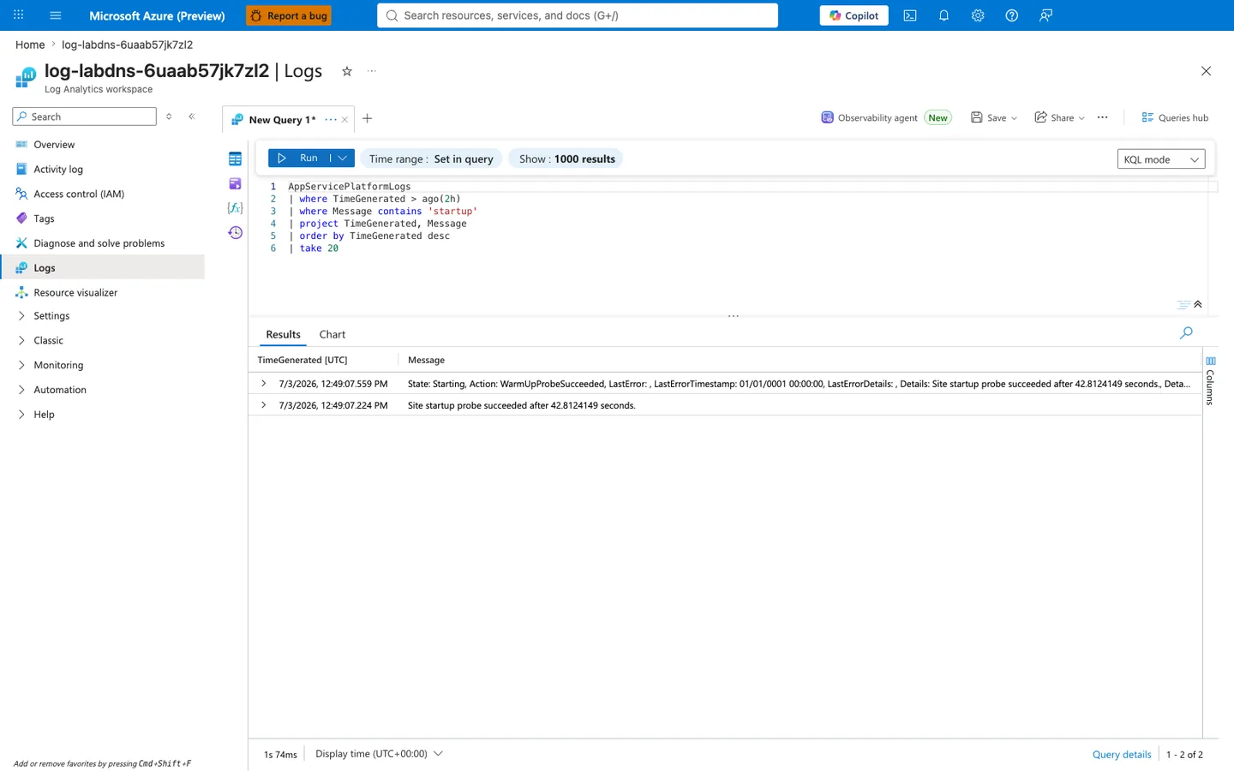Open the notifications bell

(x=943, y=15)
